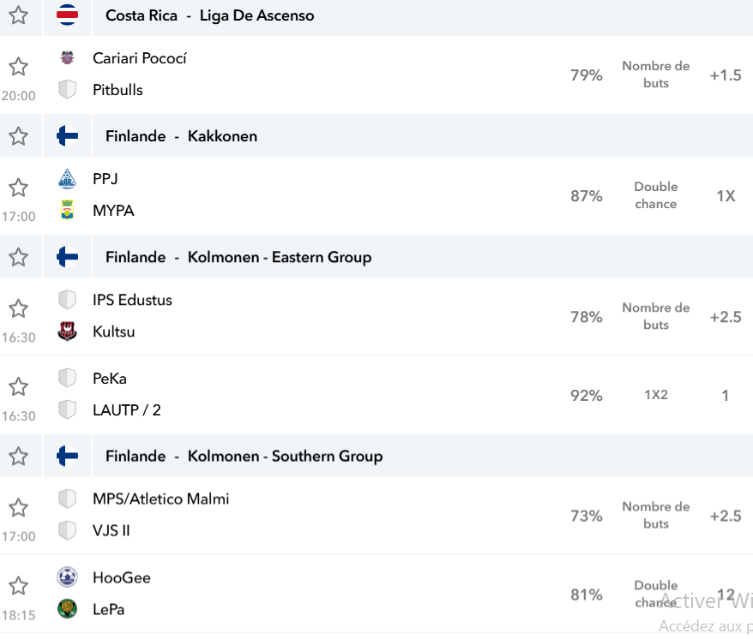The width and height of the screenshot is (753, 639).
Task: Open the MPS/Atletico Malmi match details
Action: [x=376, y=516]
